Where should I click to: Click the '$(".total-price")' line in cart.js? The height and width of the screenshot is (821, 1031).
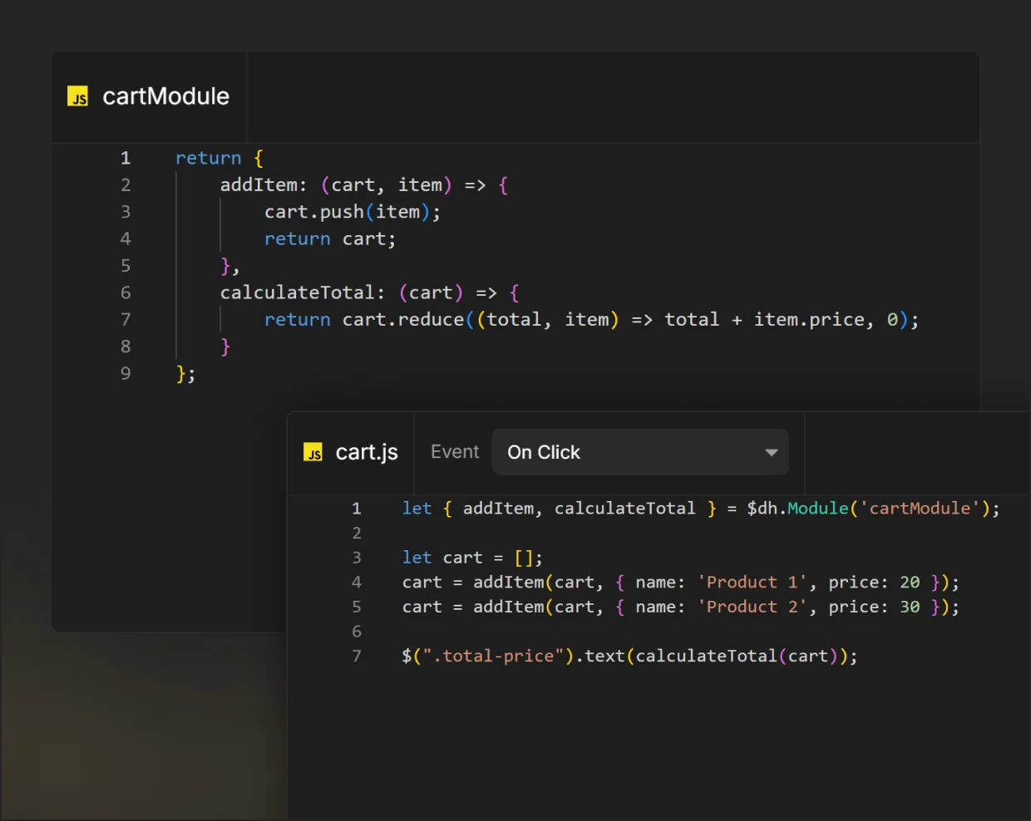click(x=629, y=656)
